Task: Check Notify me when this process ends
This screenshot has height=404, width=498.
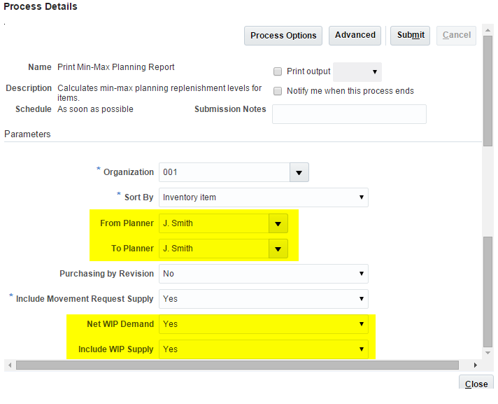Action: [278, 91]
